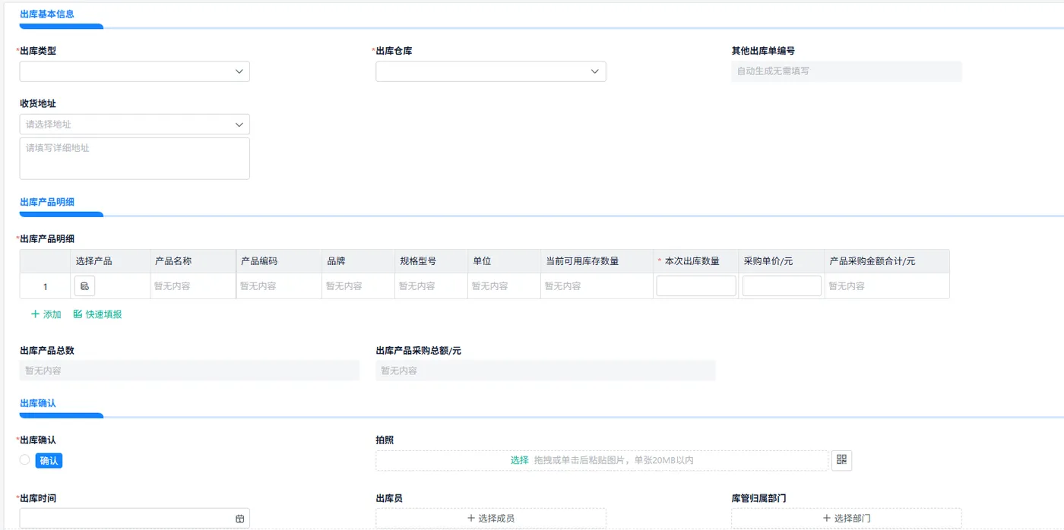Image resolution: width=1064 pixels, height=530 pixels.
Task: Click the edit icon beside 快速填报
Action: click(x=78, y=314)
